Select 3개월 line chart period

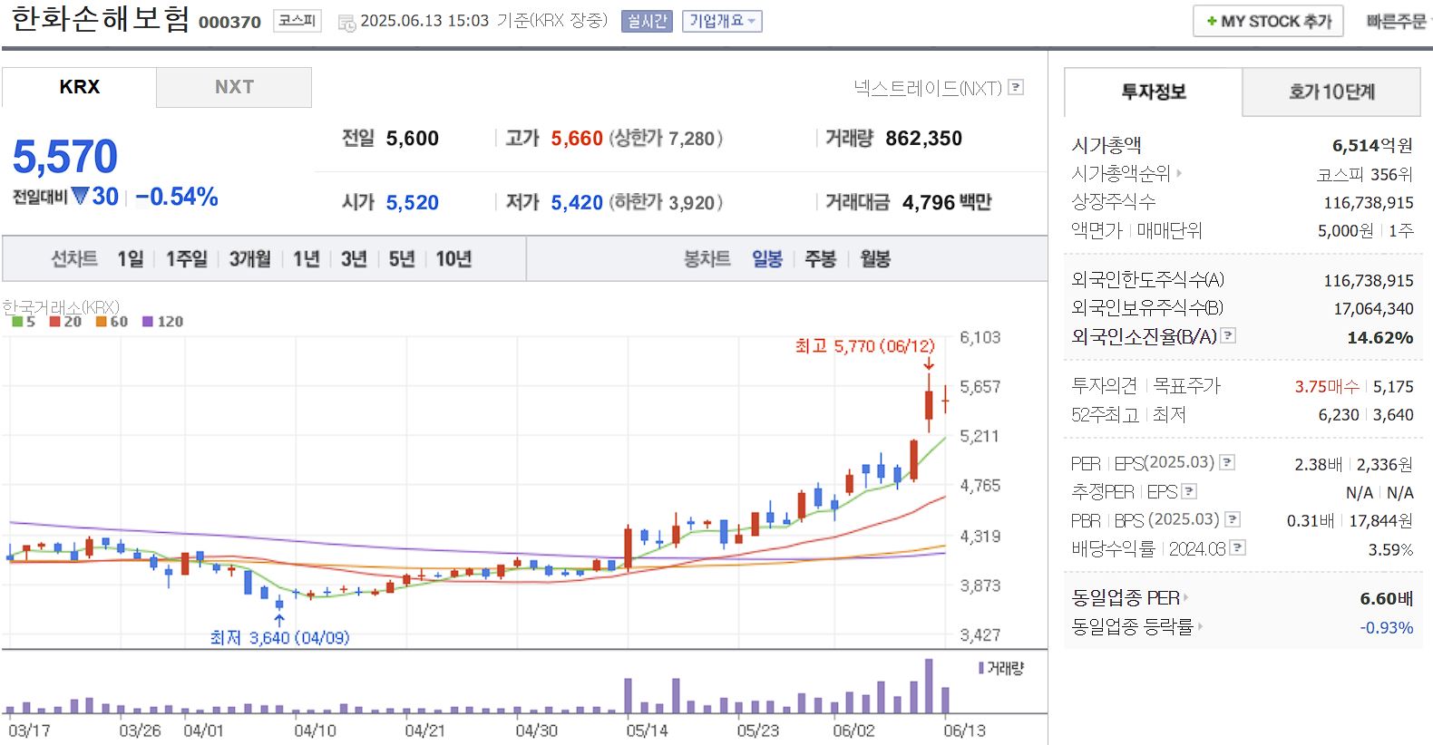tap(250, 259)
